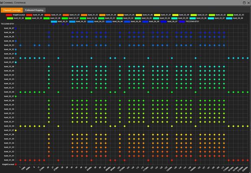This screenshot has height=173, width=251.
Task: Toggle the ksmt_03_01 legend swatch
Action: coord(101,18)
